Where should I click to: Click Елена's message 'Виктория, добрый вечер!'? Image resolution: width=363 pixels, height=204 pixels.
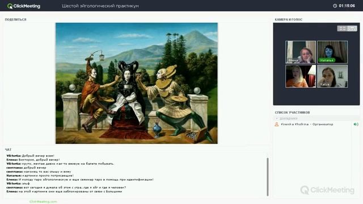coord(33,160)
